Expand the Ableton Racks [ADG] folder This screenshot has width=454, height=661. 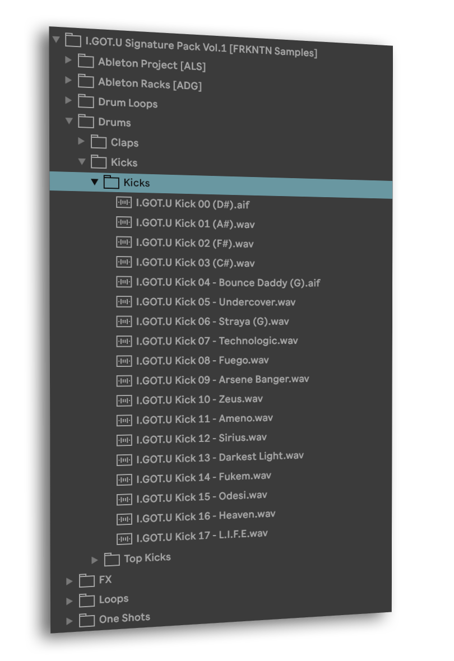click(x=68, y=80)
